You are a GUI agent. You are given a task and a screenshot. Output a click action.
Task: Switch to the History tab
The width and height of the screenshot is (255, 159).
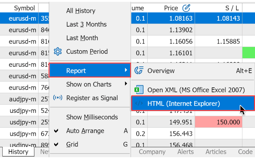click(x=18, y=152)
